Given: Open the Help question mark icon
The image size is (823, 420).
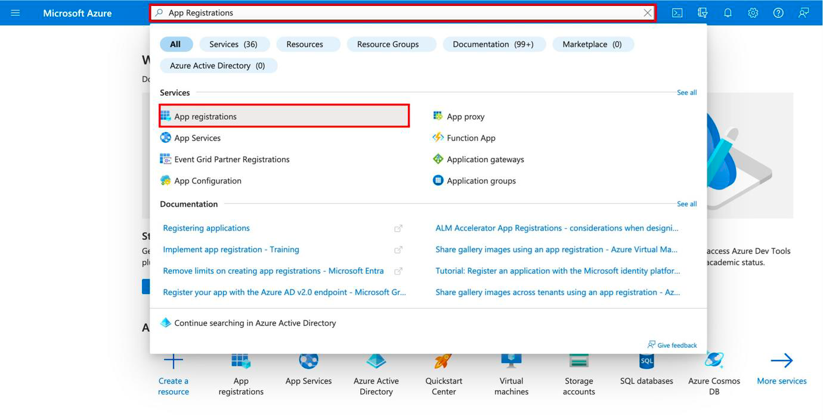Looking at the screenshot, I should click(778, 13).
